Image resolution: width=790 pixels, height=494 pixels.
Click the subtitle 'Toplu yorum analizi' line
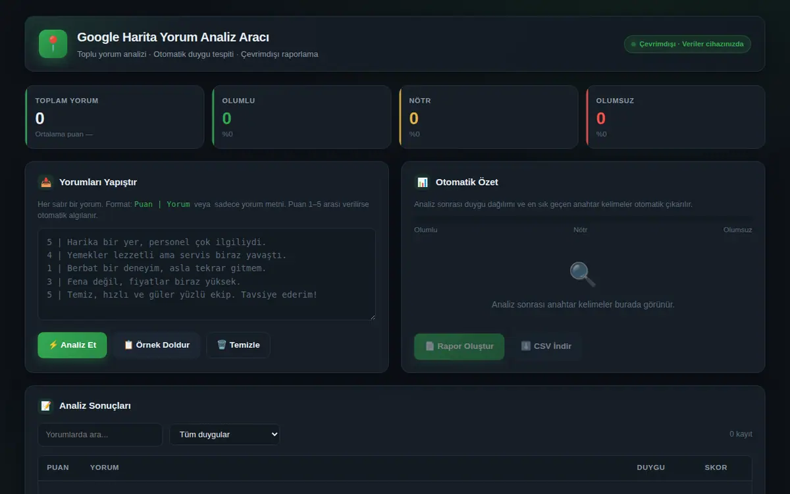pyautogui.click(x=197, y=54)
